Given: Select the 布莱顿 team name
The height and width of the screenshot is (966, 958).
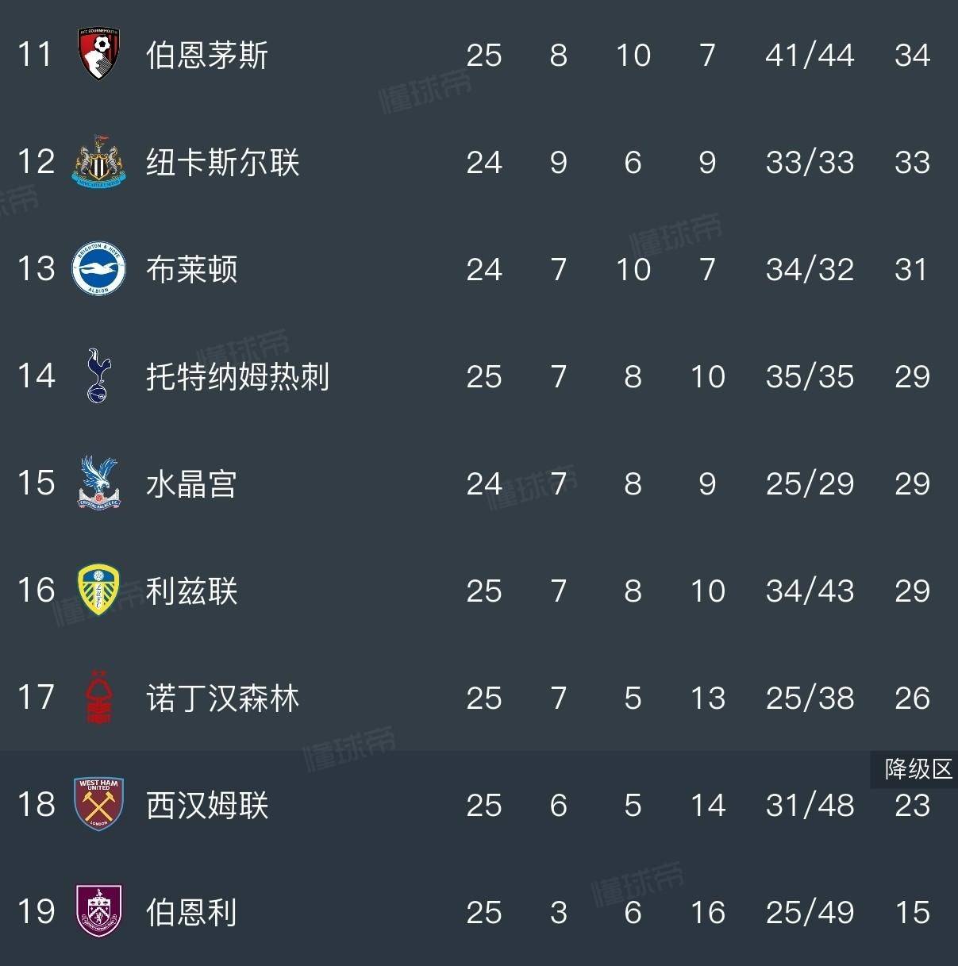Looking at the screenshot, I should click(192, 269).
